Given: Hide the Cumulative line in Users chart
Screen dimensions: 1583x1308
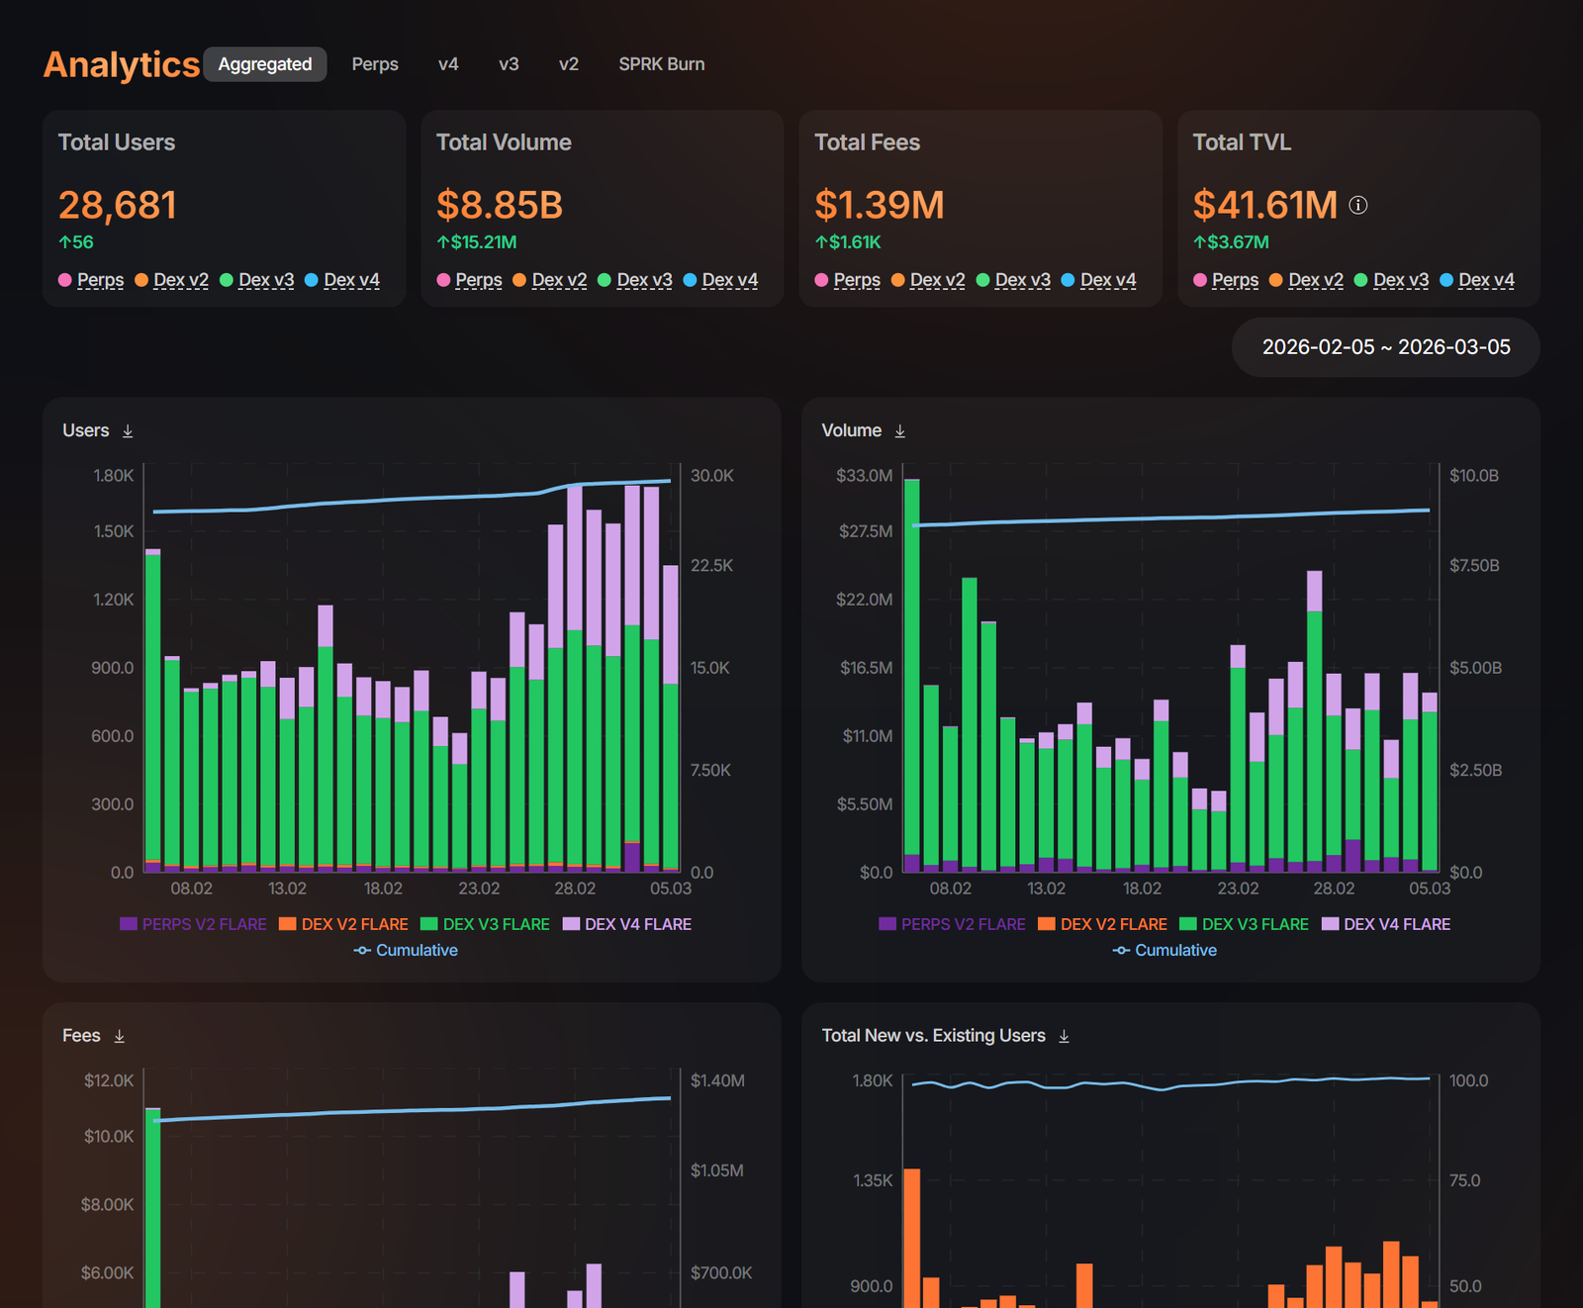Looking at the screenshot, I should pyautogui.click(x=406, y=950).
